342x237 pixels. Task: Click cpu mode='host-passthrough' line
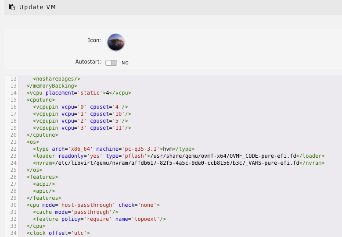pos(93,205)
